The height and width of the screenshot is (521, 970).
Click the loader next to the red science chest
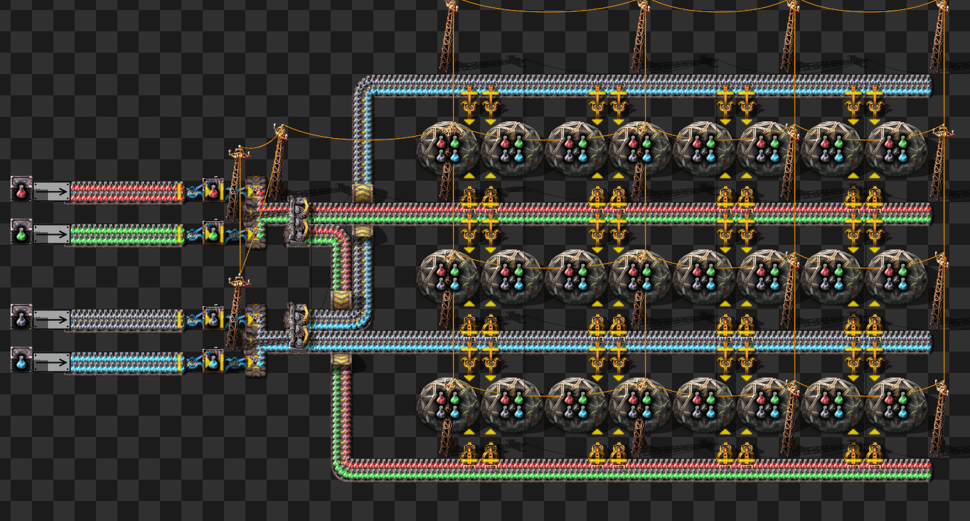tap(51, 191)
